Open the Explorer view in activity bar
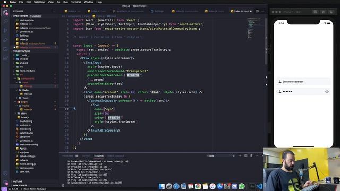This screenshot has width=340, height=191. point(5,12)
